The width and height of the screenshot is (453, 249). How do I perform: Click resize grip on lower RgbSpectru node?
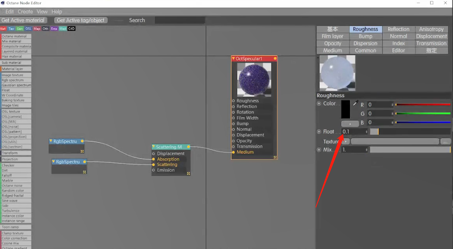point(84,172)
